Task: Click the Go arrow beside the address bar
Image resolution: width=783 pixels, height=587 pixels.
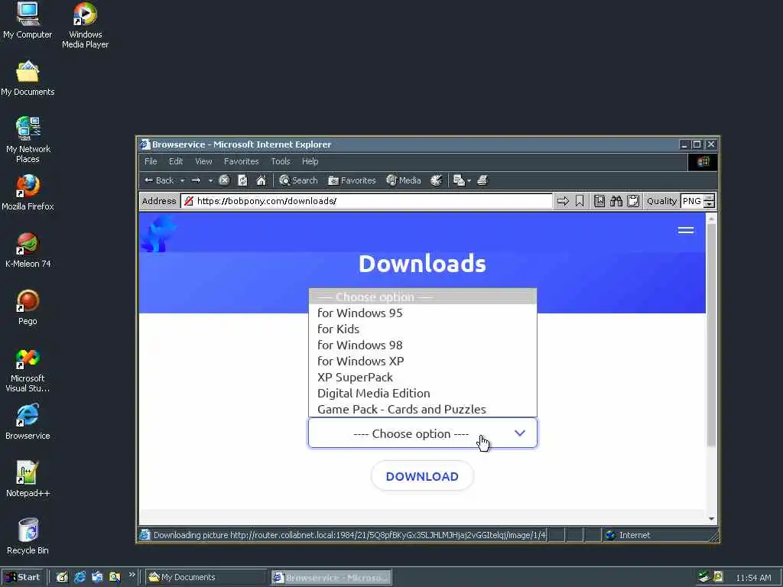Action: pyautogui.click(x=563, y=201)
